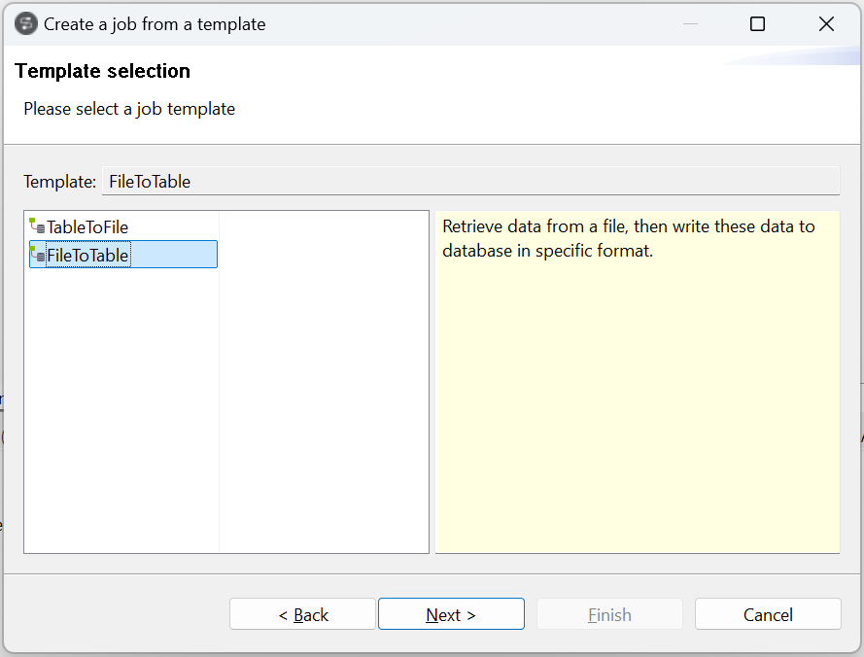Cancel the job template wizard
The width and height of the screenshot is (864, 657).
[x=768, y=614]
